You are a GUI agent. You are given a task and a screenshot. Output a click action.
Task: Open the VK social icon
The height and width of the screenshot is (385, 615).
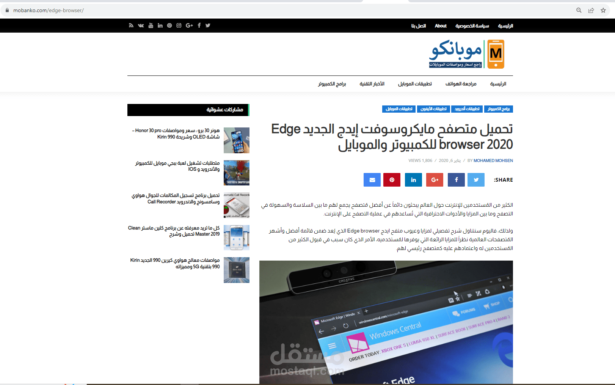tap(141, 25)
